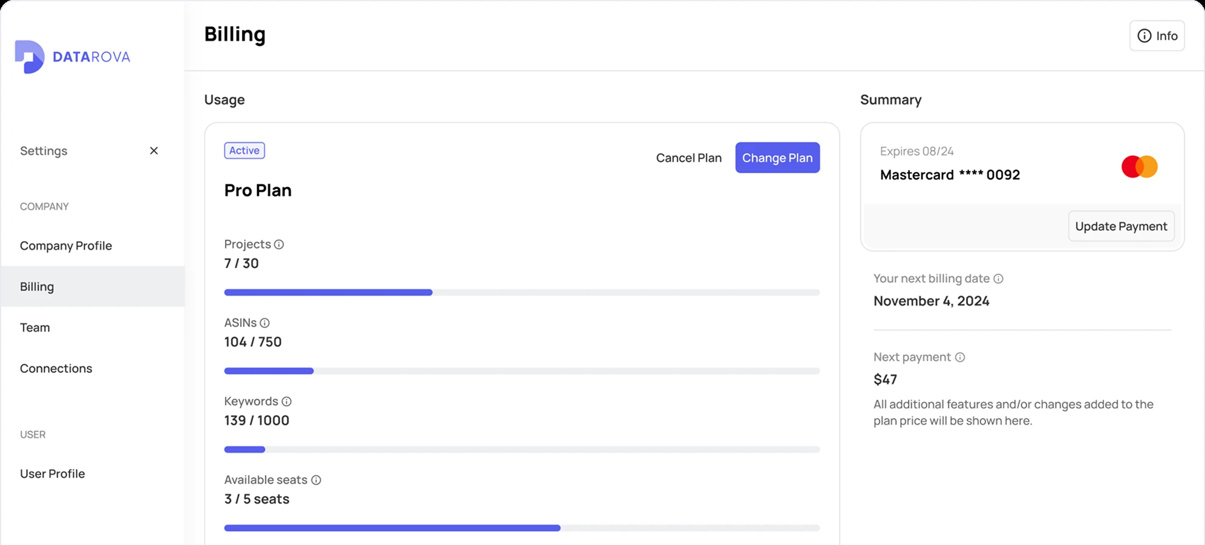Open the Team settings page
The image size is (1205, 545).
(x=35, y=327)
